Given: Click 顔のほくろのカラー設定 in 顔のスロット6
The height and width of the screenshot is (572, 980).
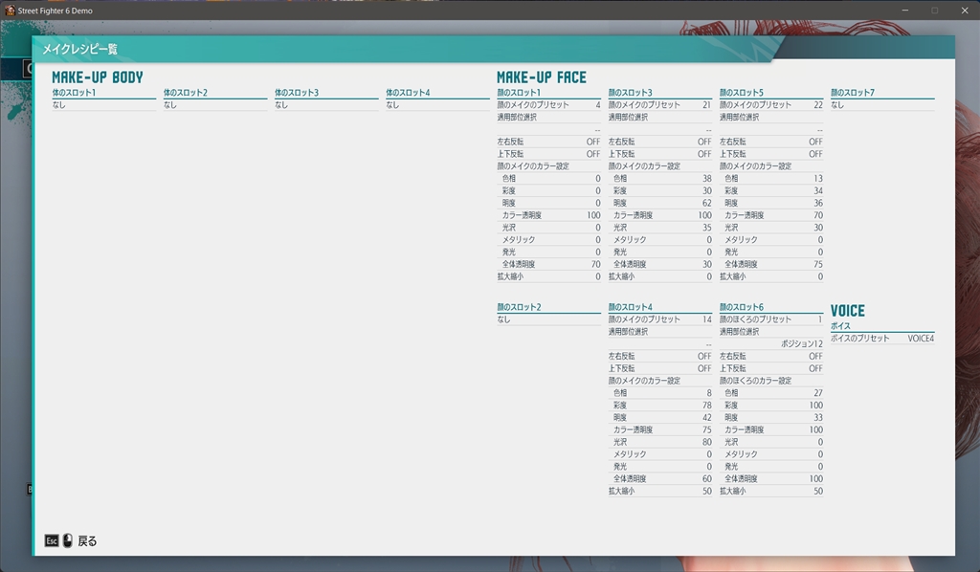Looking at the screenshot, I should pos(756,381).
